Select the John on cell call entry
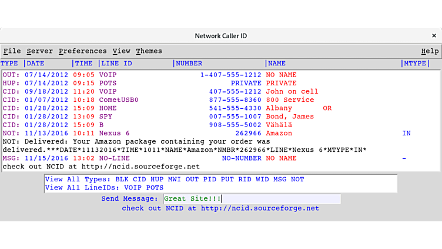Screen dimensions: 442x249 (292, 92)
